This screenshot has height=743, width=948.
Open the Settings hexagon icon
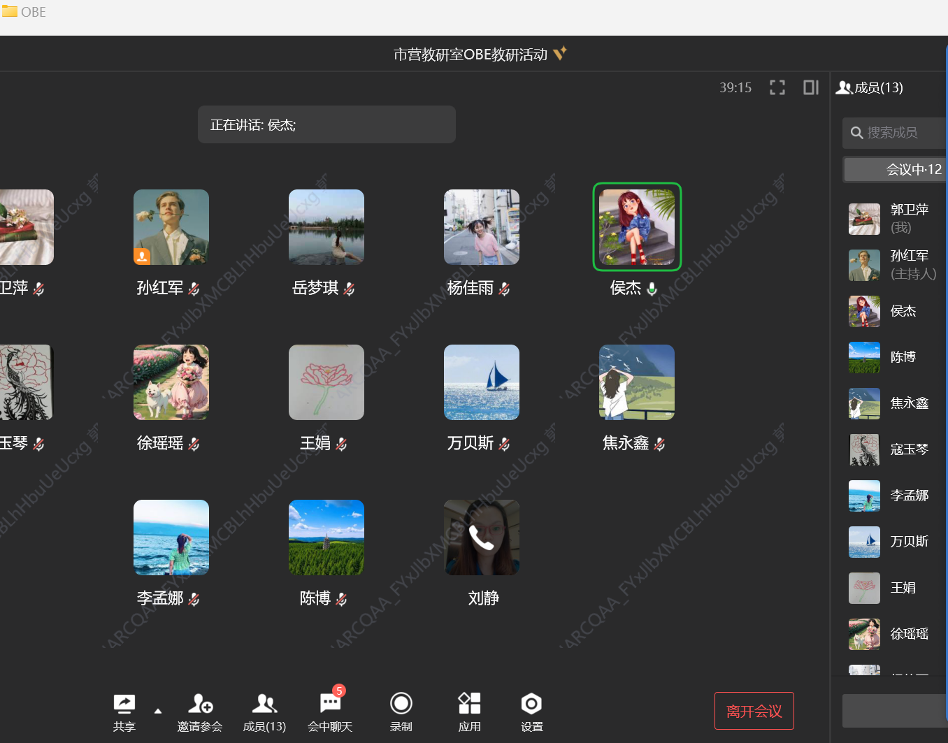(531, 703)
